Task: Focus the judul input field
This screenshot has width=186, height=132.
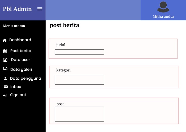Action: pyautogui.click(x=79, y=52)
